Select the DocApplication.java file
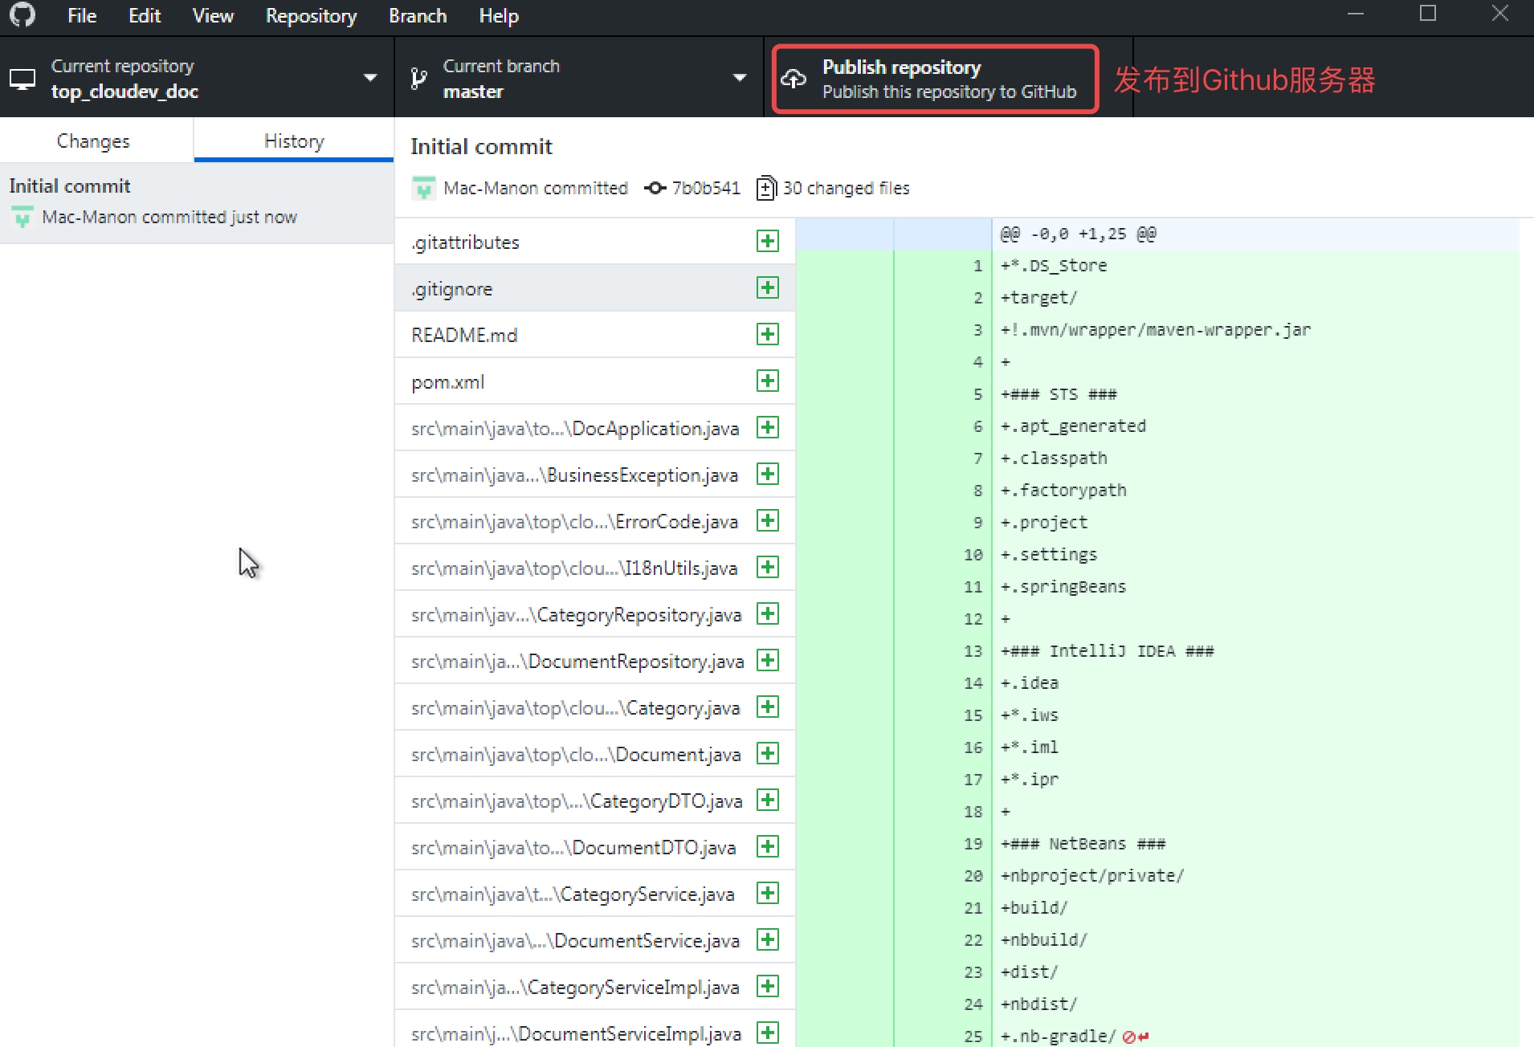The height and width of the screenshot is (1047, 1534). pyautogui.click(x=595, y=428)
